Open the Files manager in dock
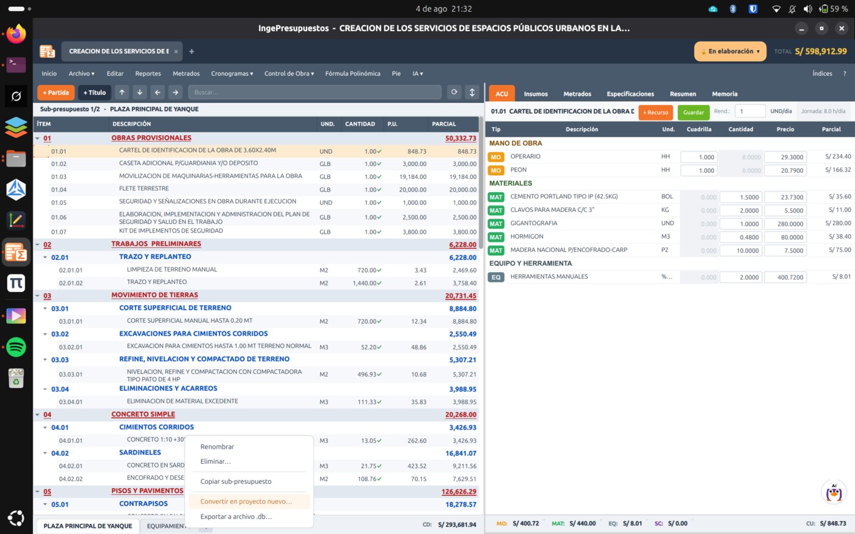 (x=16, y=159)
